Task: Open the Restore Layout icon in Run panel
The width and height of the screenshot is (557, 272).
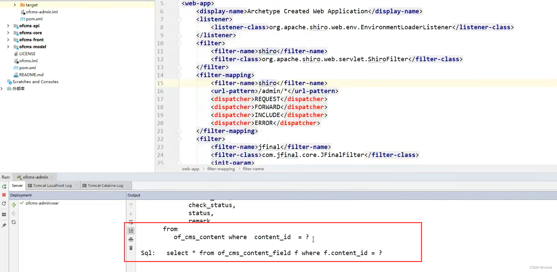Action: 4,214
